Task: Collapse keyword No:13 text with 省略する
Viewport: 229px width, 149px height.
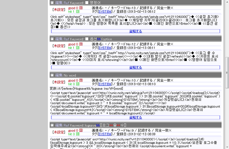Action: [x=135, y=31]
